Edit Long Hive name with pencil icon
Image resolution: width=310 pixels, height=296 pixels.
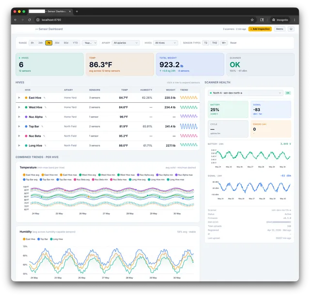45,145
